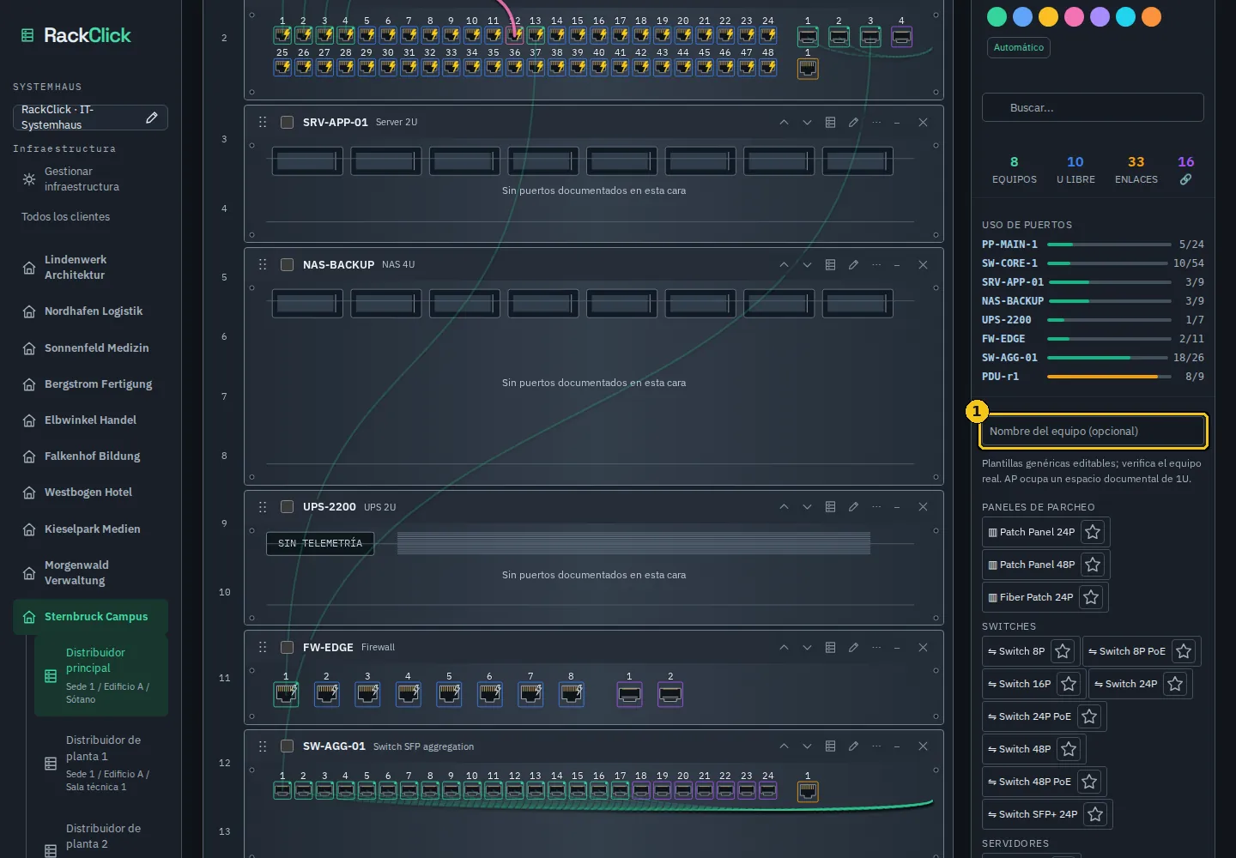Edit RackClick IT-Systemhaus name pencil icon
The height and width of the screenshot is (858, 1236).
pos(152,118)
